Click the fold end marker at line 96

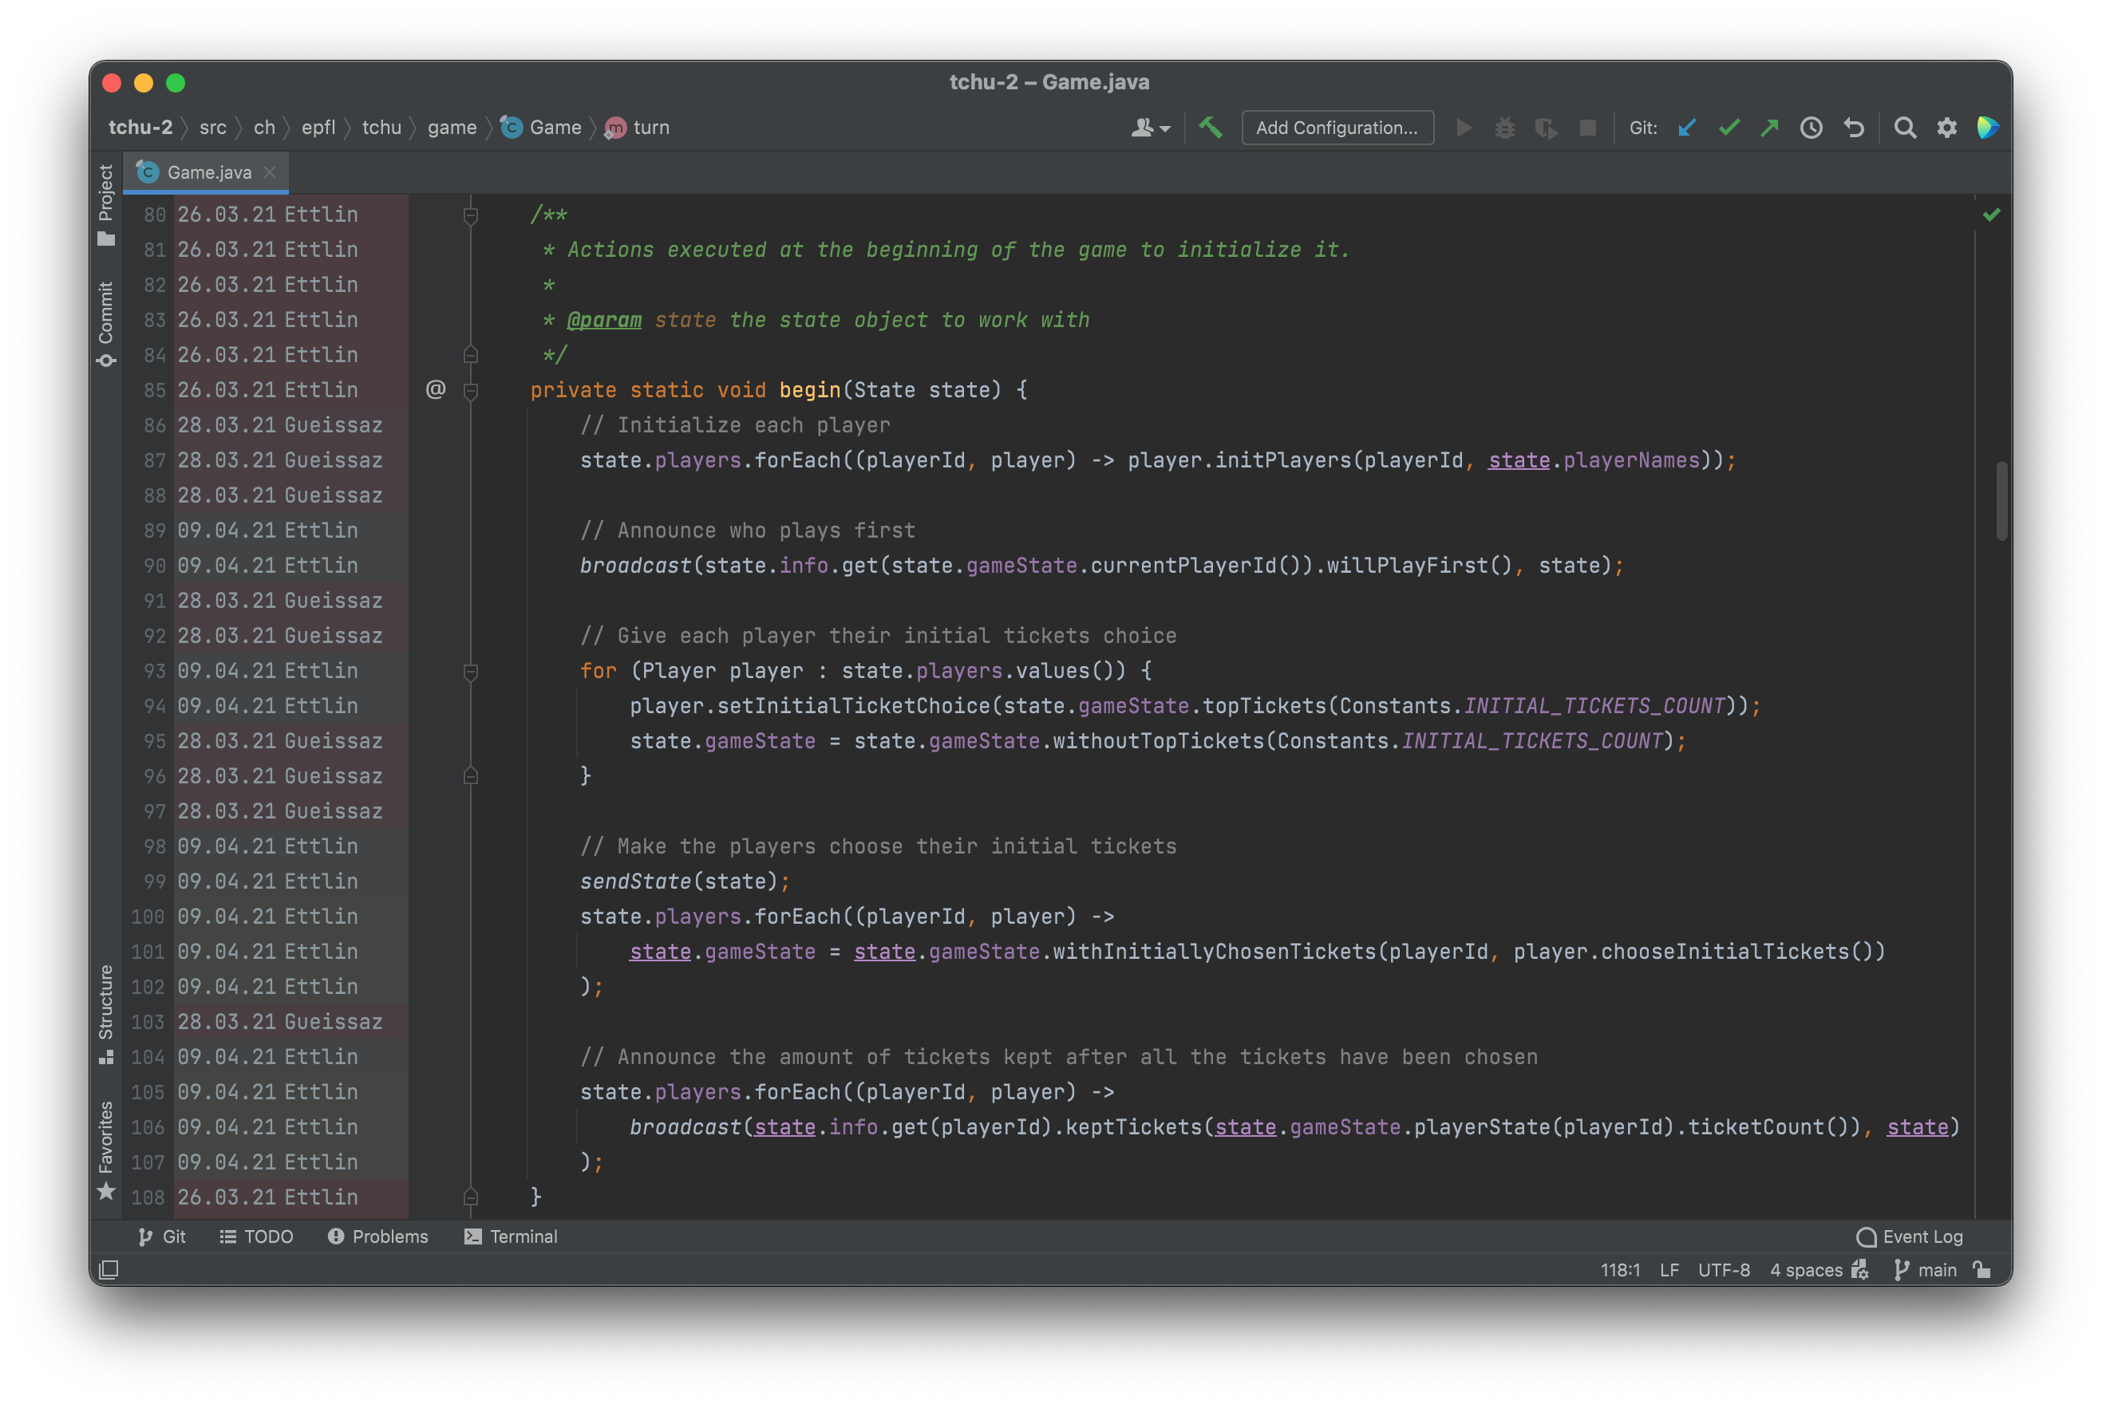tap(470, 776)
